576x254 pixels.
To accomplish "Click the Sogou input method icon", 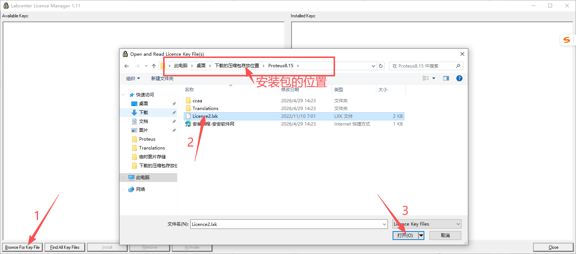I will pyautogui.click(x=567, y=40).
